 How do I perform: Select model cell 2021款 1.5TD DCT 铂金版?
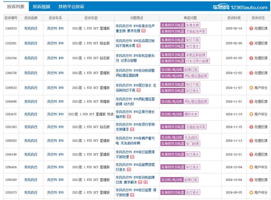(91, 43)
